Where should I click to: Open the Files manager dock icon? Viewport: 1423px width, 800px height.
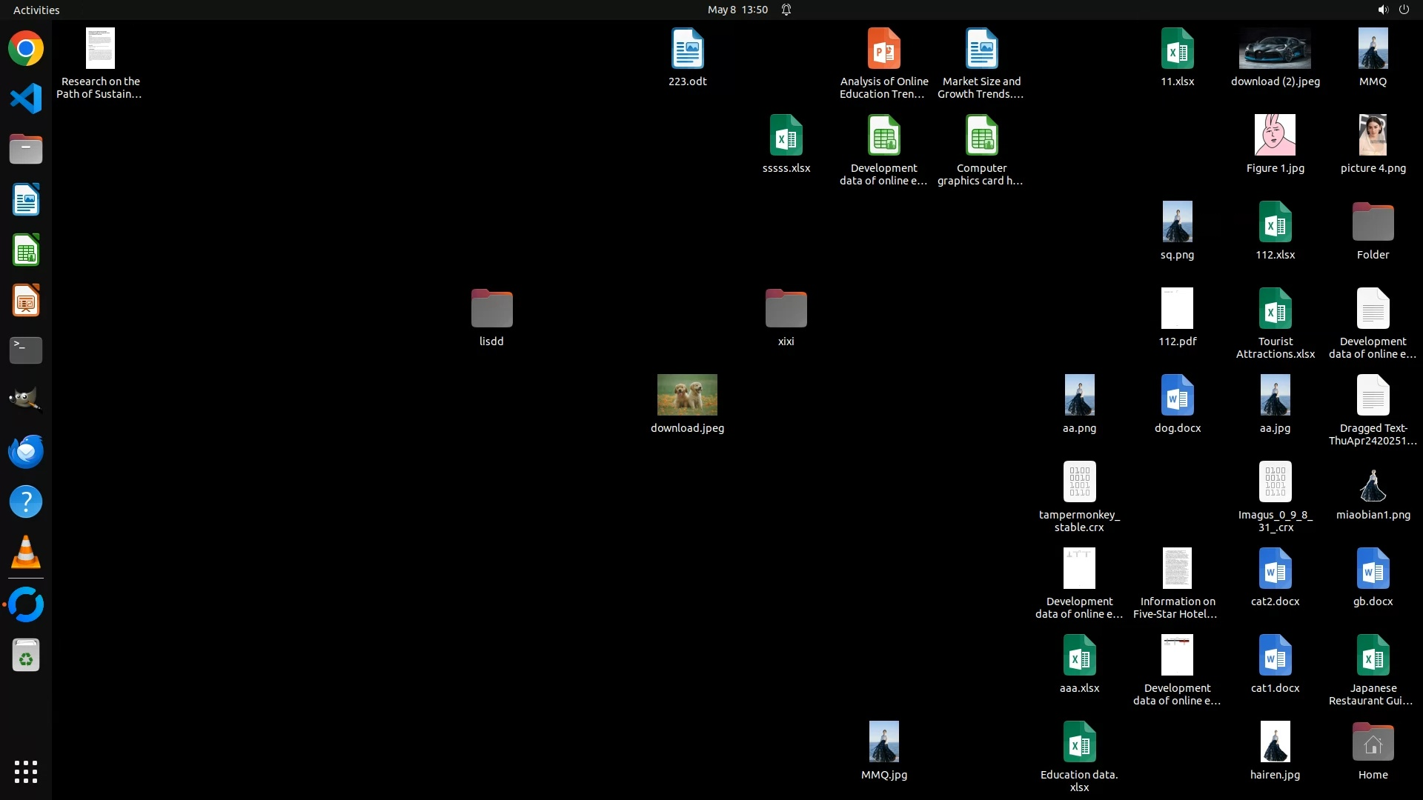(26, 149)
